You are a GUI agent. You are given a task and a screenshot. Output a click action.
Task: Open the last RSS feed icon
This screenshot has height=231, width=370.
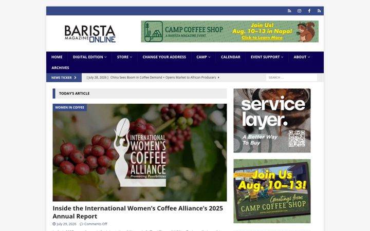pos(319,11)
